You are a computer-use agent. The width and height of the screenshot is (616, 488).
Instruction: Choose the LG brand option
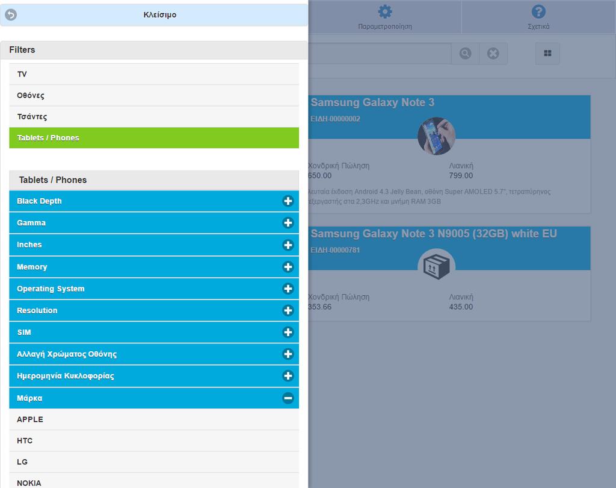(x=154, y=462)
